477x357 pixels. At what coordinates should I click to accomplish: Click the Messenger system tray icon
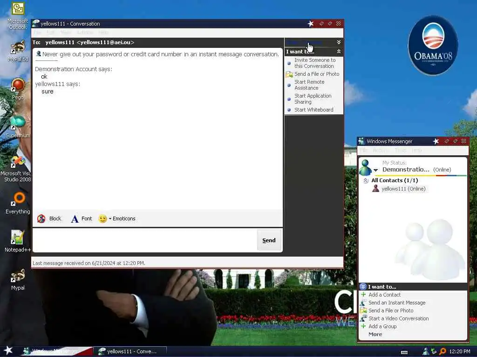426,351
